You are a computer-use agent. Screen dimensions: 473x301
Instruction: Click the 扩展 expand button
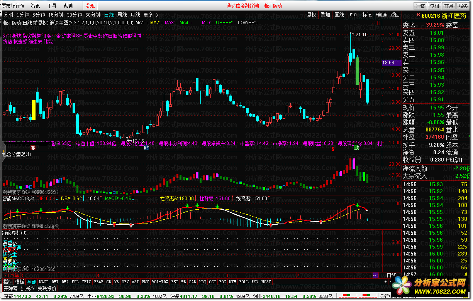point(27,288)
